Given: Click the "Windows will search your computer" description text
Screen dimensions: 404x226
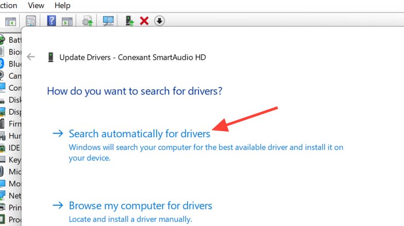Looking at the screenshot, I should pyautogui.click(x=206, y=153).
